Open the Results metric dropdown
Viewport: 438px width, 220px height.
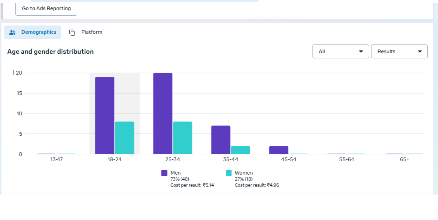tap(399, 51)
